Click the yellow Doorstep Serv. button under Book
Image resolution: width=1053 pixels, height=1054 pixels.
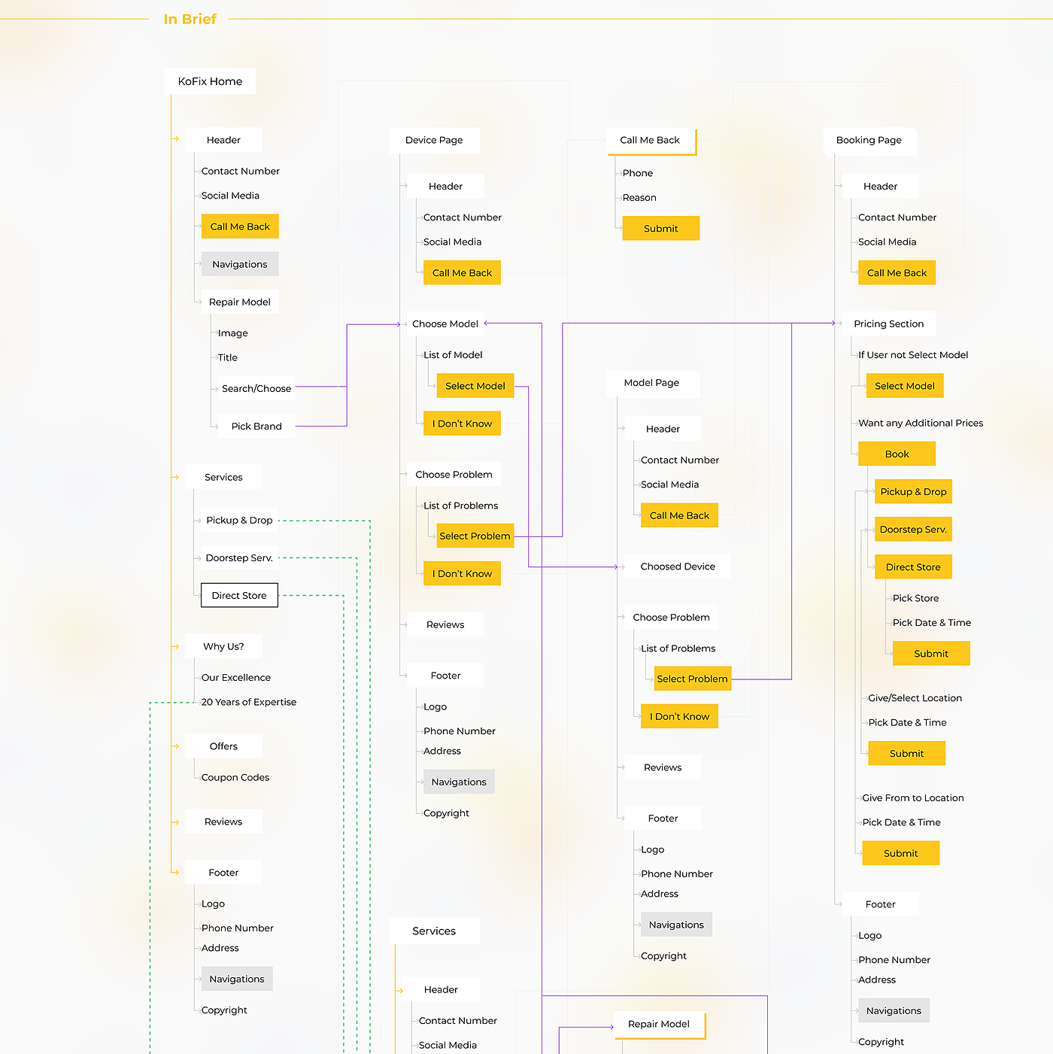tap(913, 530)
